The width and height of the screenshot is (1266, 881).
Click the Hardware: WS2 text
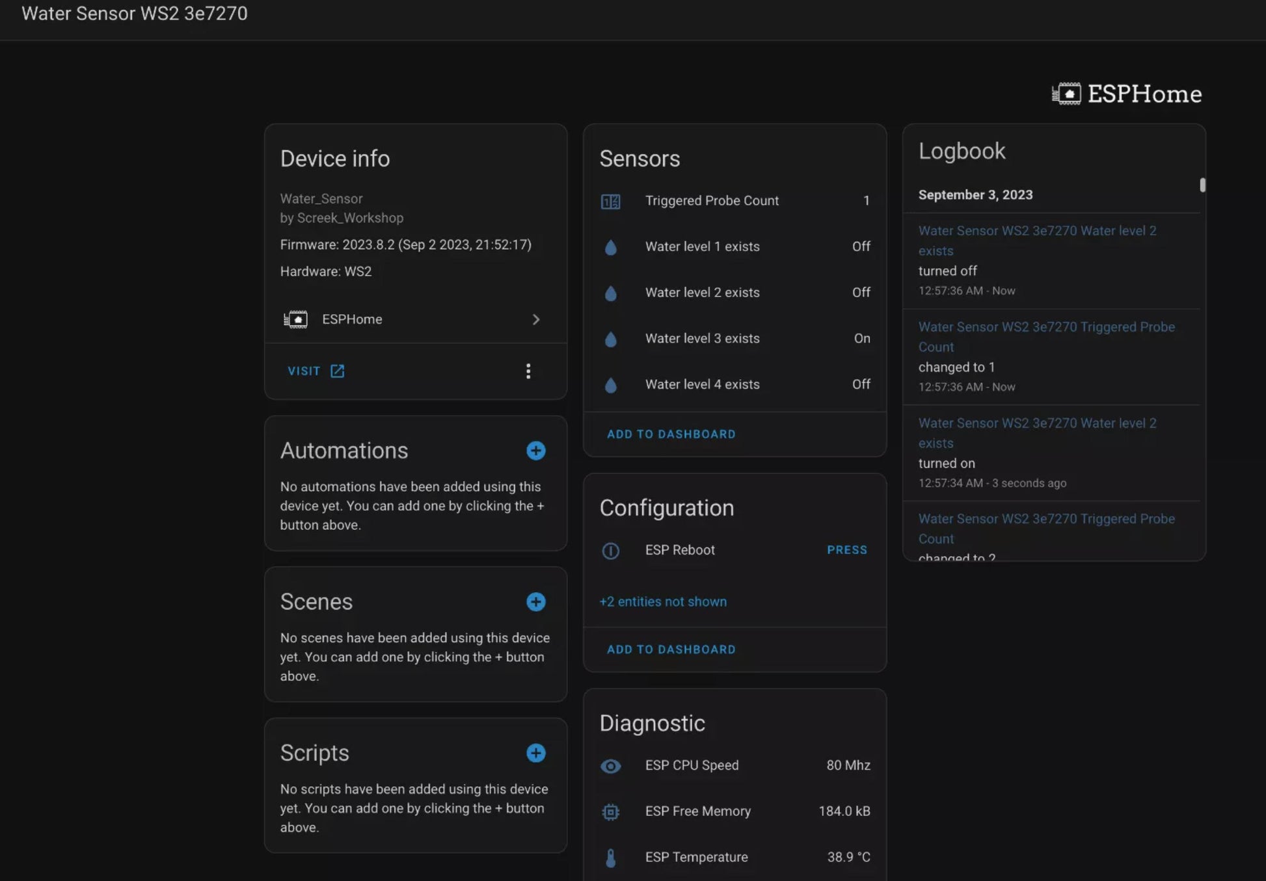[326, 271]
